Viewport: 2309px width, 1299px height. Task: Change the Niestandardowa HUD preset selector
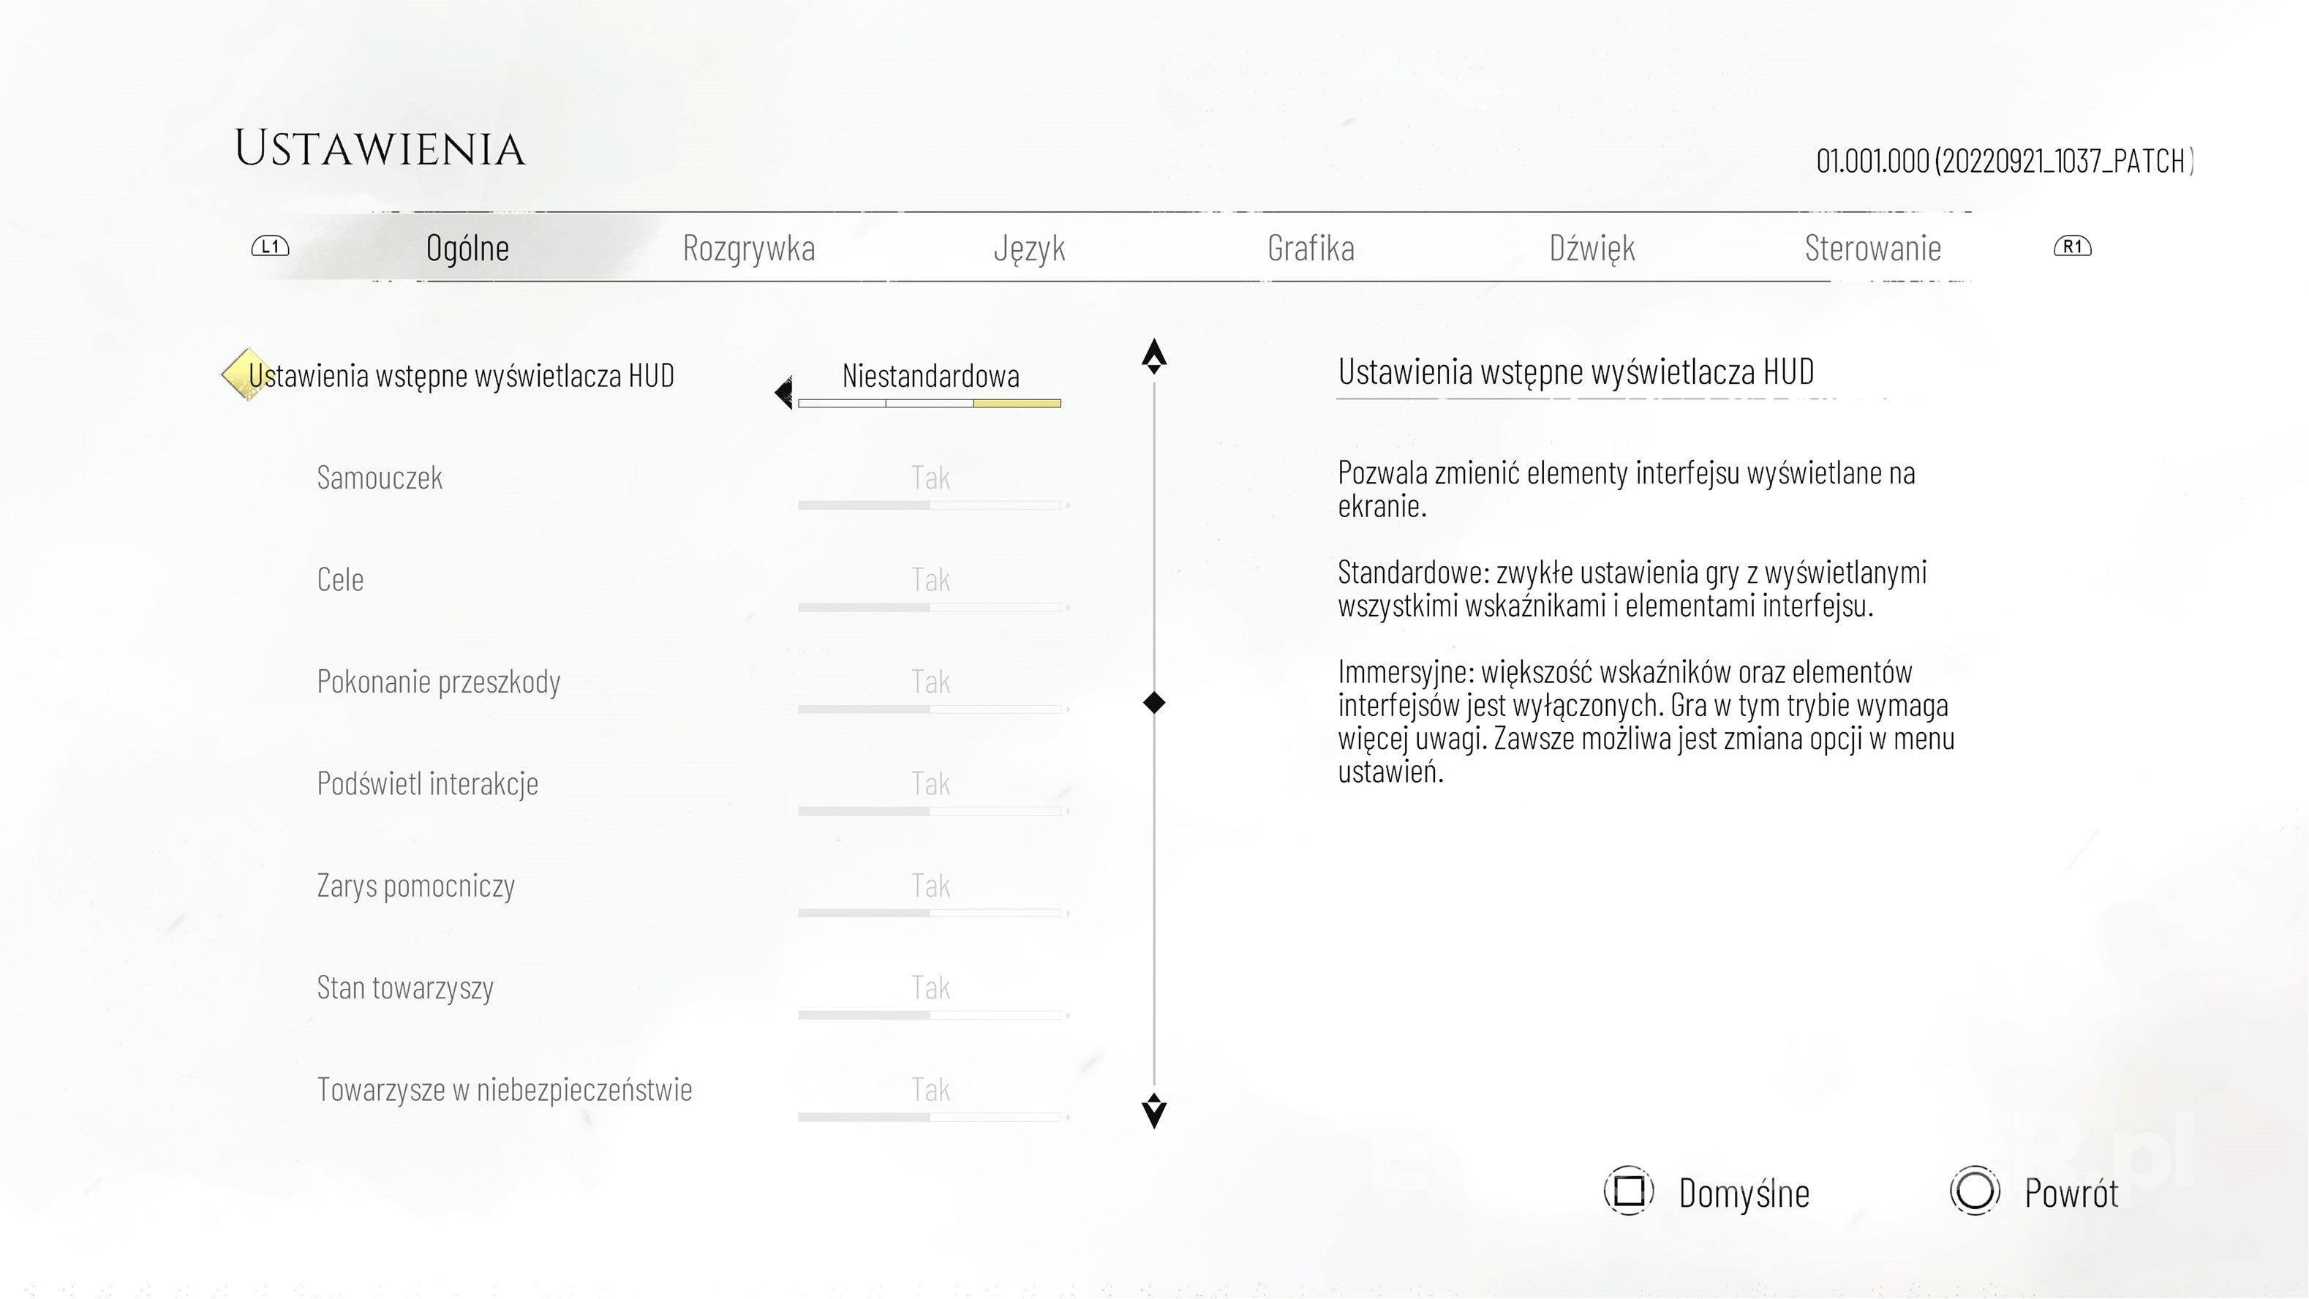[930, 384]
